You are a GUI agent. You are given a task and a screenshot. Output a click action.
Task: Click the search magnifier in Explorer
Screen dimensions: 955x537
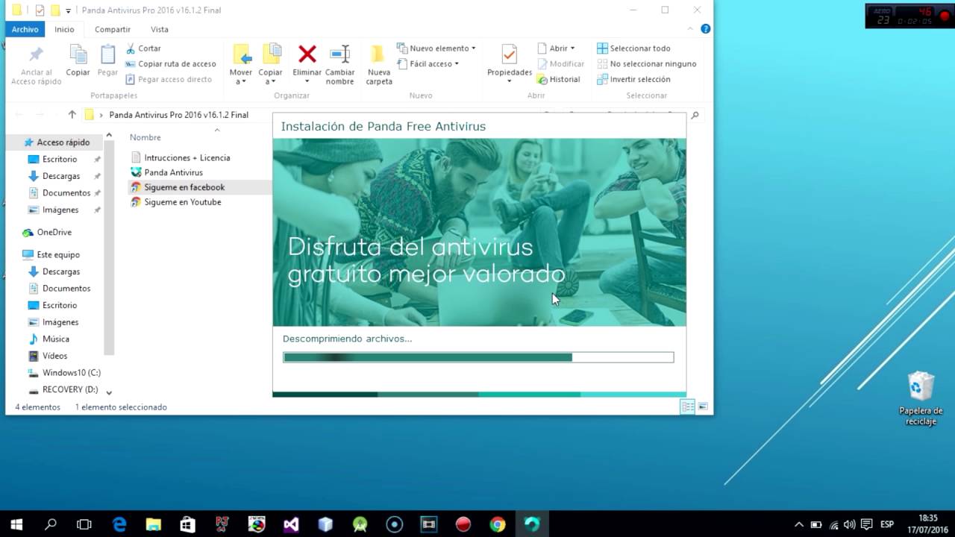(695, 116)
